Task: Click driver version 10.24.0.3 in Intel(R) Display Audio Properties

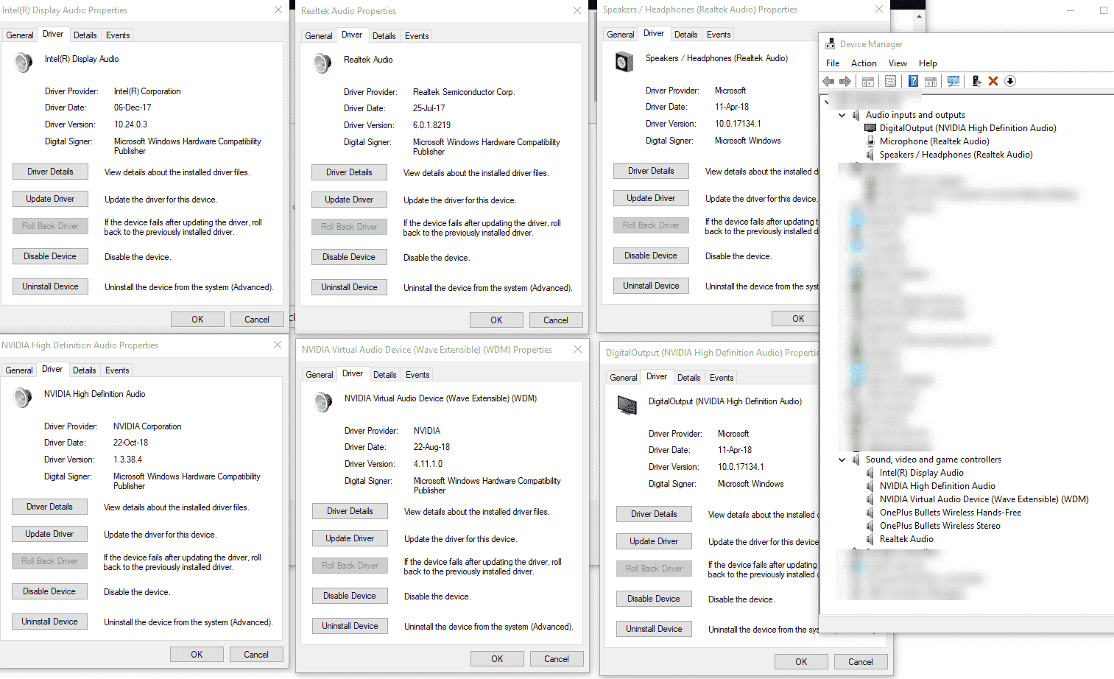Action: tap(130, 124)
